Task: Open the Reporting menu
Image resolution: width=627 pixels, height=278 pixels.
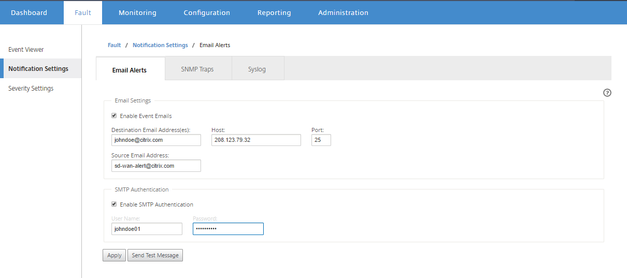Action: [274, 12]
